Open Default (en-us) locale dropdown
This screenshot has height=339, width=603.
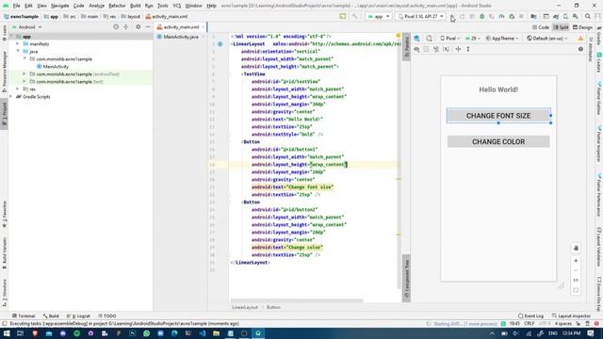[x=547, y=39]
